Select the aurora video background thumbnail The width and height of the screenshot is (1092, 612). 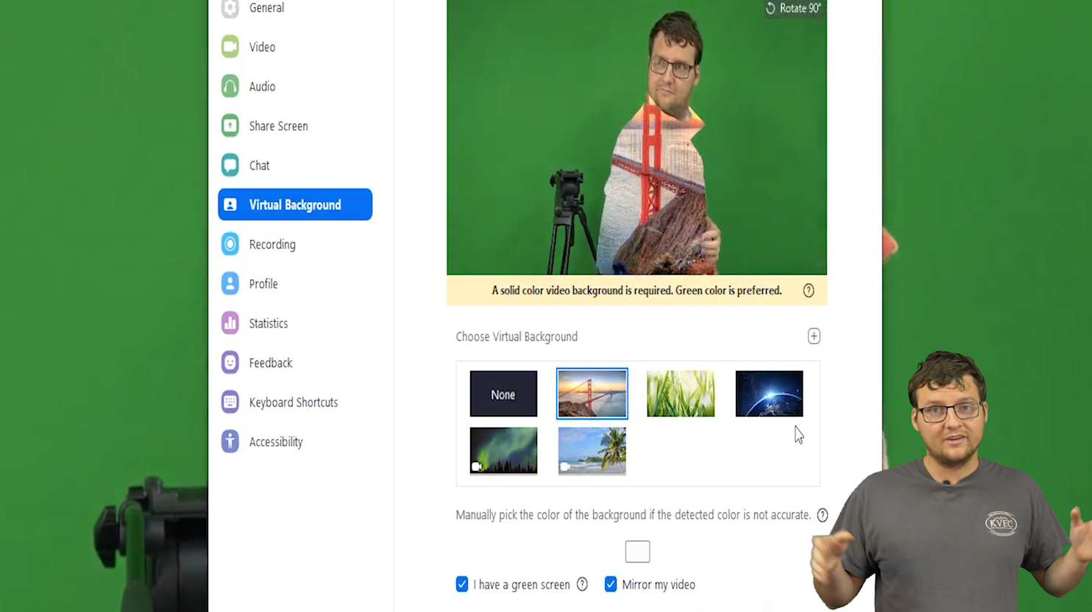click(503, 450)
